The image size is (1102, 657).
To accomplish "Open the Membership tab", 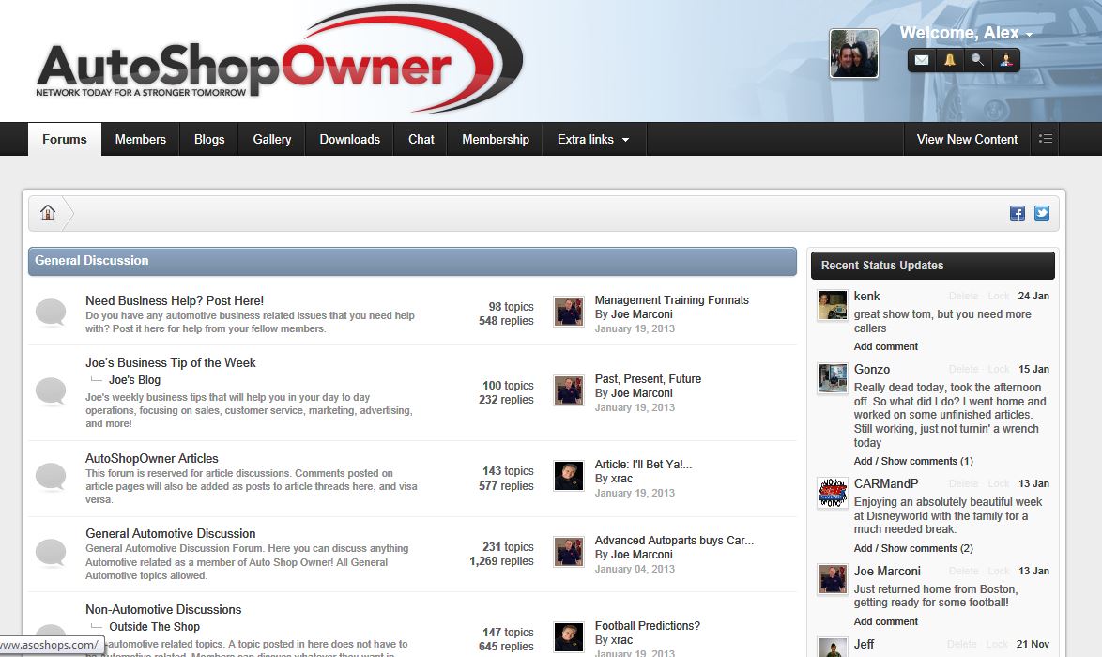I will pos(496,139).
